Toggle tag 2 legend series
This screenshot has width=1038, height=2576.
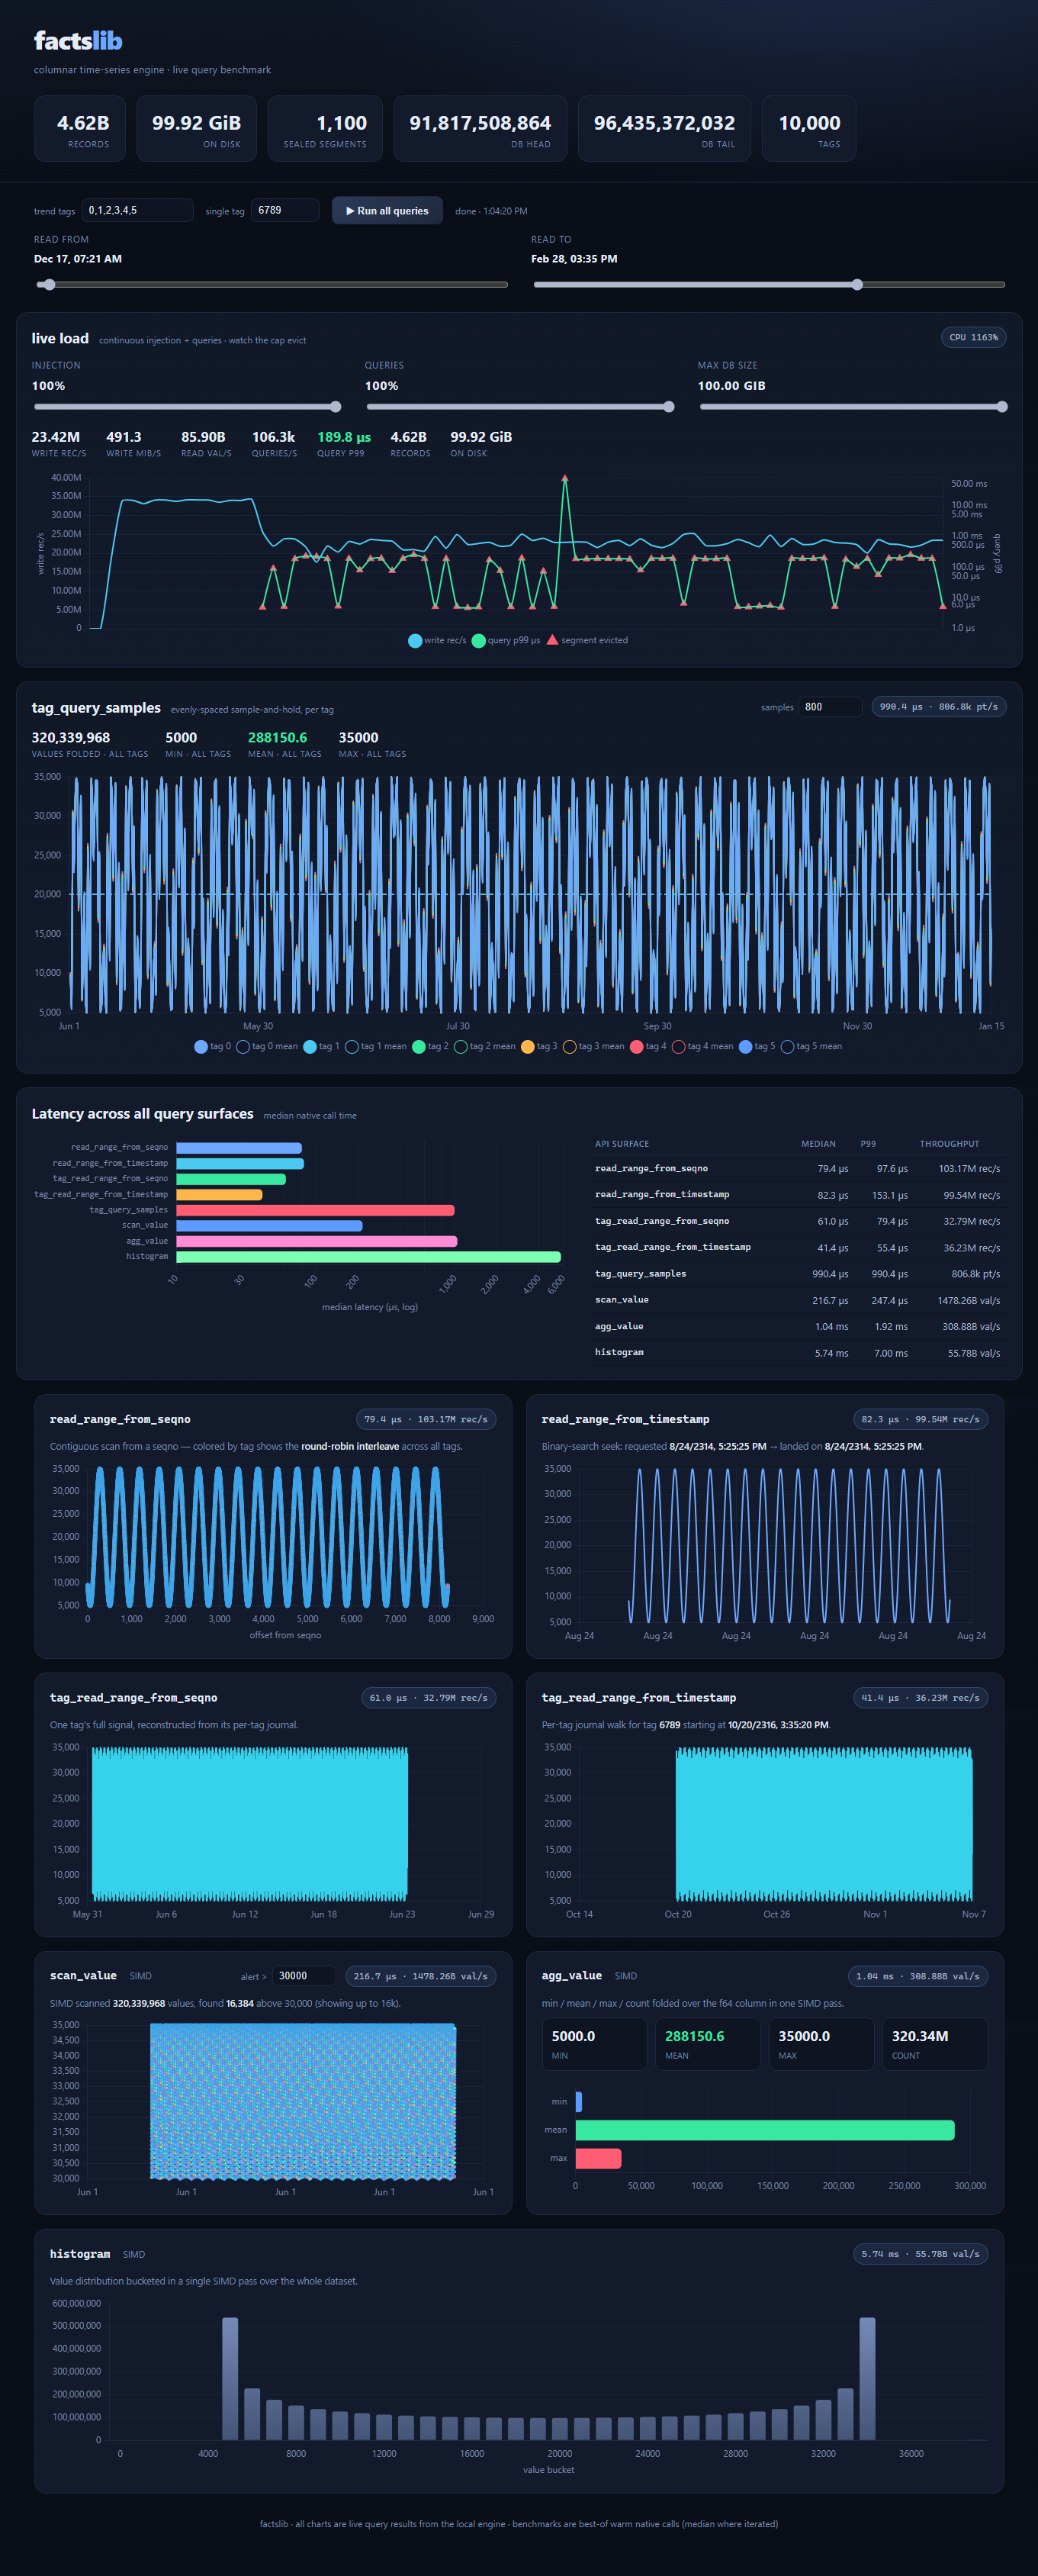(430, 1047)
